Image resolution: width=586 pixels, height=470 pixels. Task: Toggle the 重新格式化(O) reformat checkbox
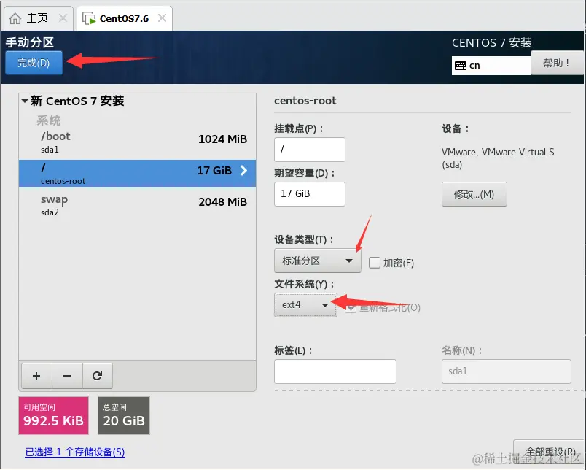(350, 308)
